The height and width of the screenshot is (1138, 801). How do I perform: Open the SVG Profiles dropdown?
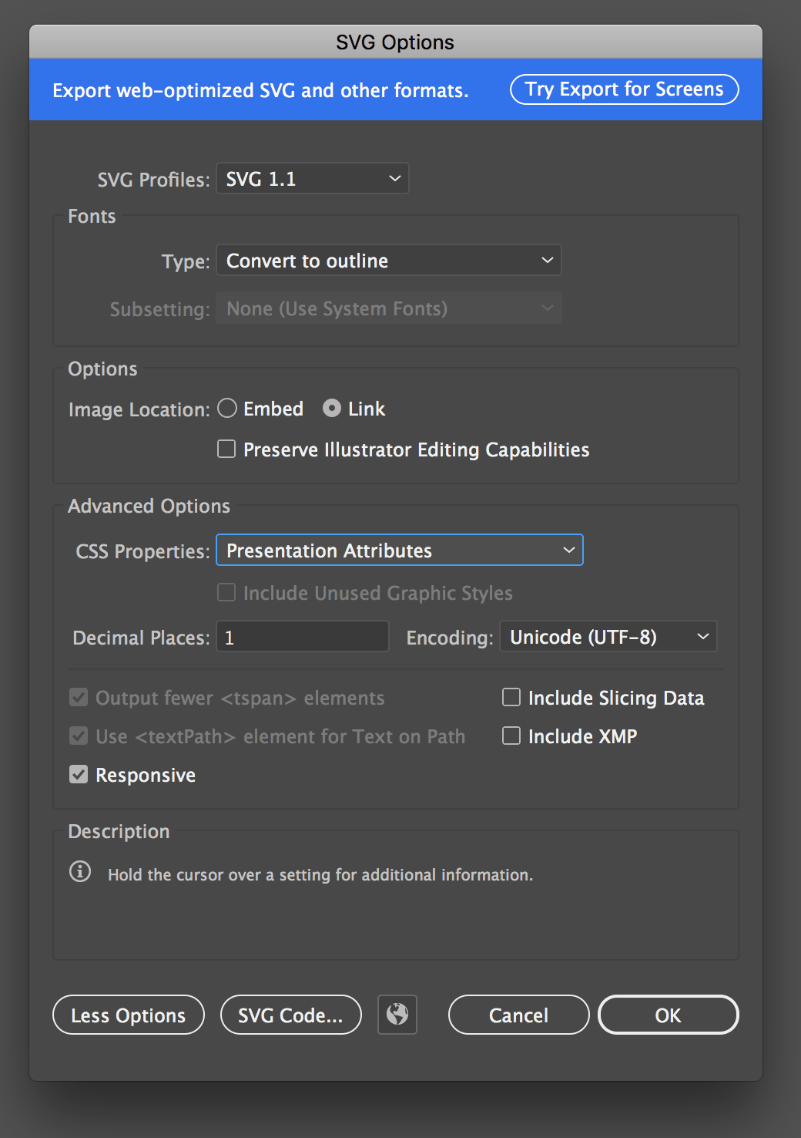click(312, 178)
